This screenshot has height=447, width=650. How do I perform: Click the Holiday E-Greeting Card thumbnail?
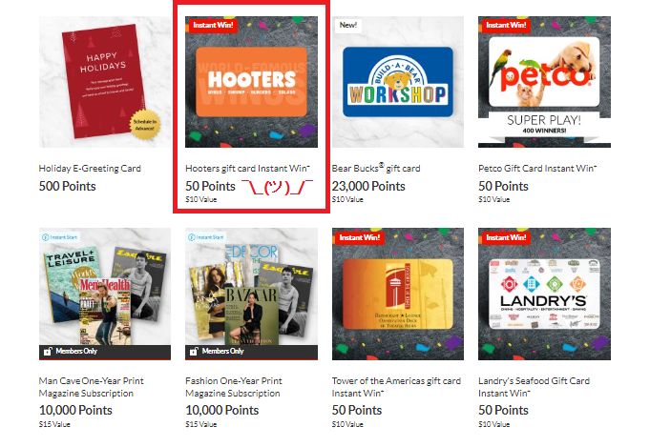105,82
